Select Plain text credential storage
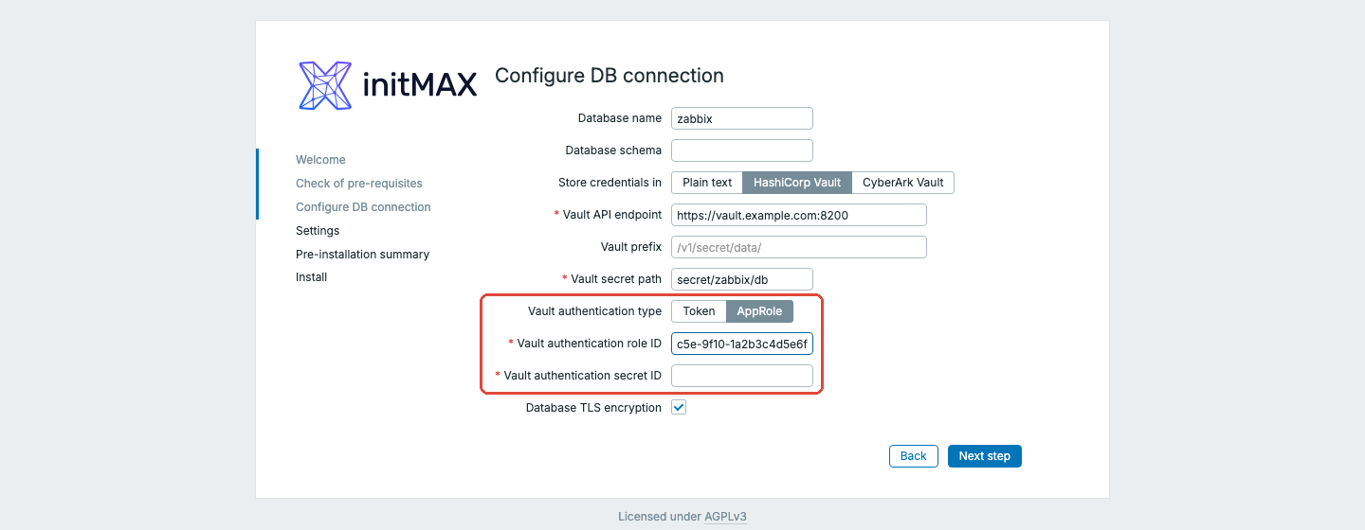This screenshot has width=1365, height=530. (707, 183)
